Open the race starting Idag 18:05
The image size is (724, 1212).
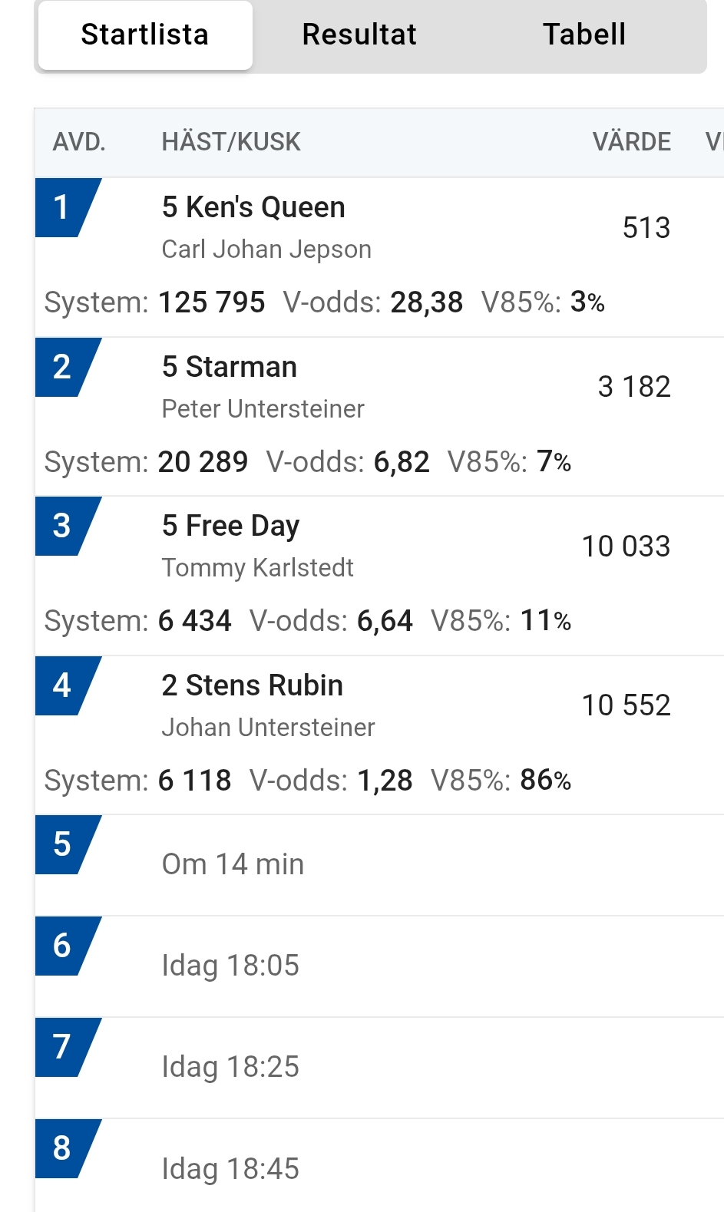tap(230, 966)
